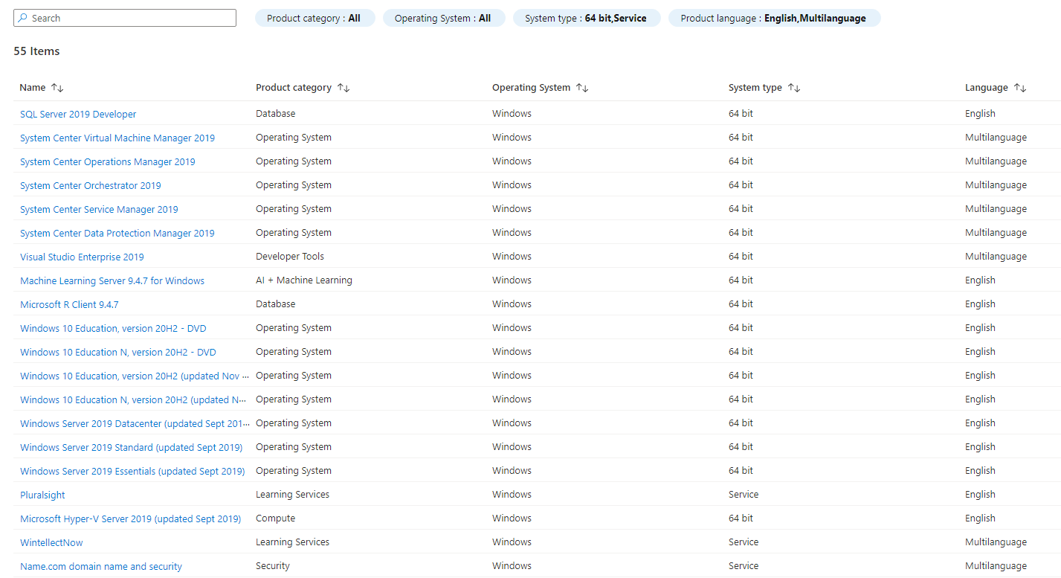This screenshot has height=578, width=1061.
Task: Sort by Operating System arrows
Action: [x=582, y=88]
